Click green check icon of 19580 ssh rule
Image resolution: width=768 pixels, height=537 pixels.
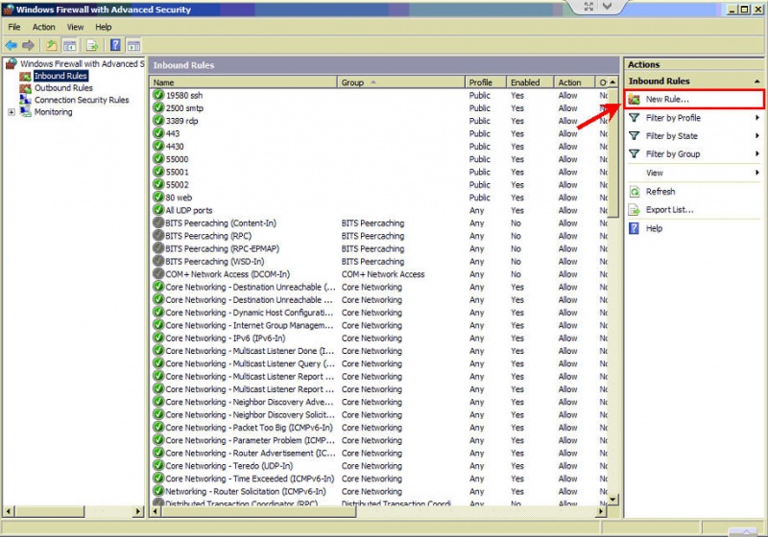[x=158, y=95]
